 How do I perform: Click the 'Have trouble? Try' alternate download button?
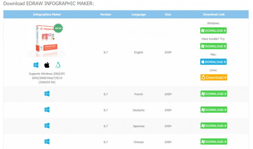click(x=213, y=46)
